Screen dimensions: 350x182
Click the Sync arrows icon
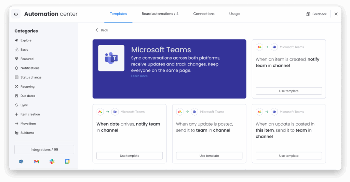[x=16, y=105]
